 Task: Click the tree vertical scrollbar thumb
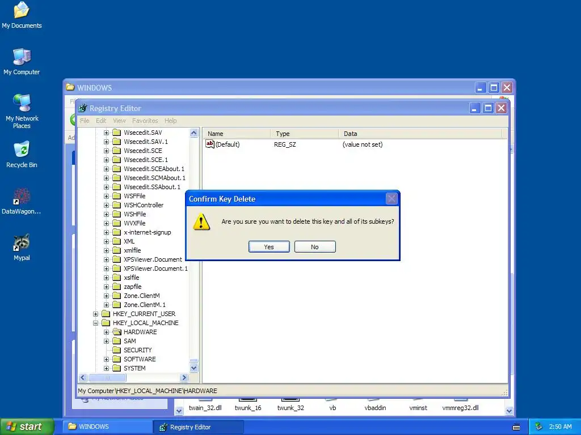pyautogui.click(x=194, y=361)
